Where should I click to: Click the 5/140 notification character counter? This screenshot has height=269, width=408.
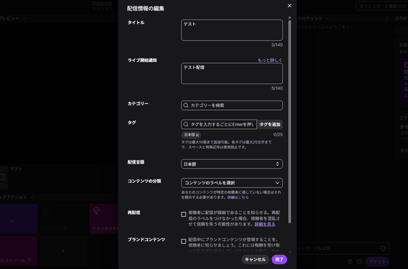click(x=277, y=88)
